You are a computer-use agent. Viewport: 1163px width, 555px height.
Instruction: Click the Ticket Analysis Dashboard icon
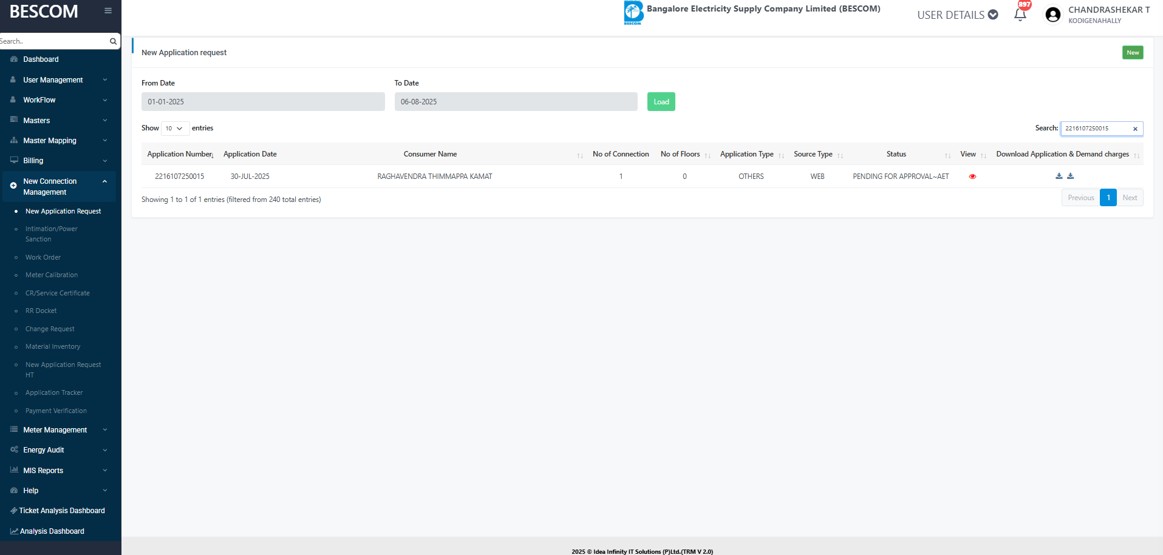(x=14, y=511)
